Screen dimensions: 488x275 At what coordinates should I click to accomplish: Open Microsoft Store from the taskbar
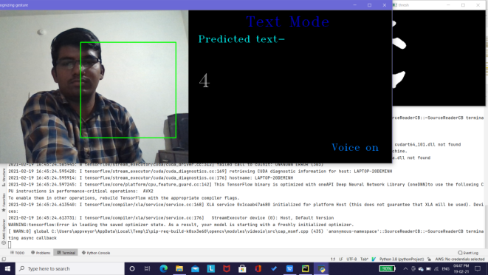(242, 268)
